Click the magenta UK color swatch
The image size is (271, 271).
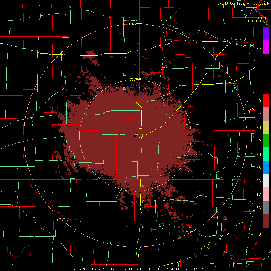[266, 47]
